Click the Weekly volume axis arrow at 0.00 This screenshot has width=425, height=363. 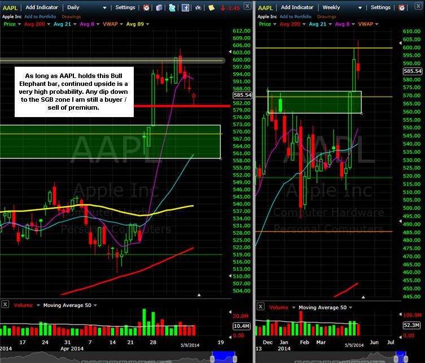point(401,337)
